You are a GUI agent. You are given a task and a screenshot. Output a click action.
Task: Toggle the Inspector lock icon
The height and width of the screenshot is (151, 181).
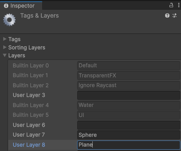pyautogui.click(x=171, y=5)
